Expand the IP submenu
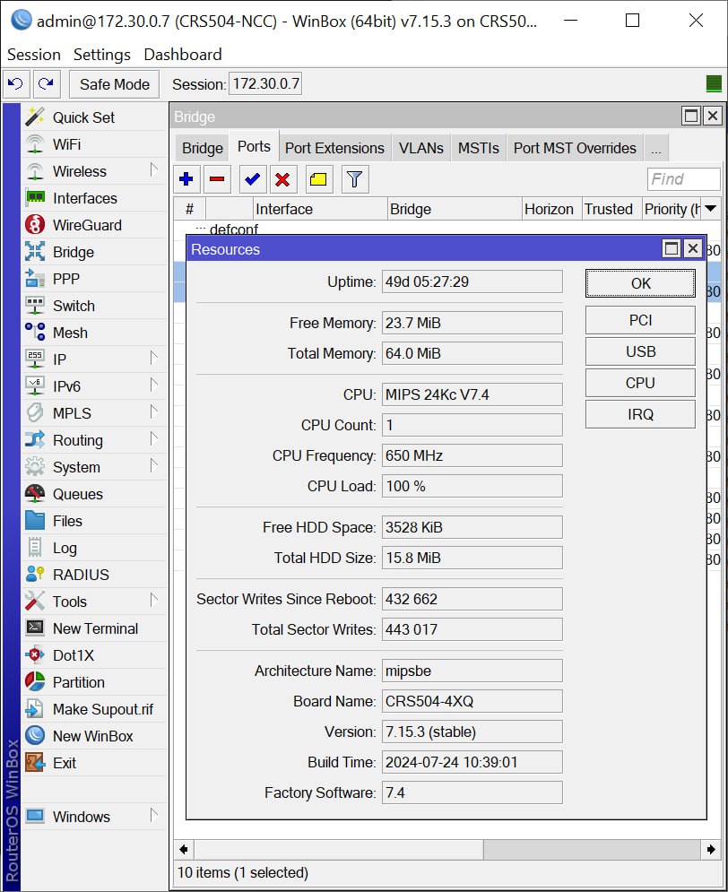 [153, 359]
